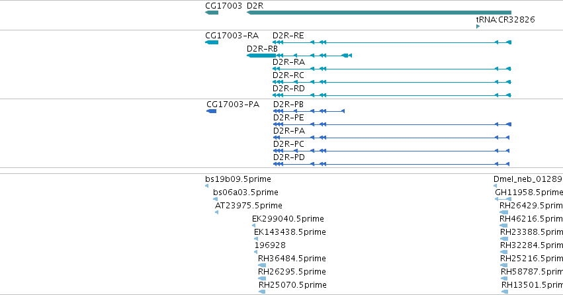This screenshot has height=295, width=563.
Task: Select the RH36484.5prime EST glyph
Action: tap(262, 265)
